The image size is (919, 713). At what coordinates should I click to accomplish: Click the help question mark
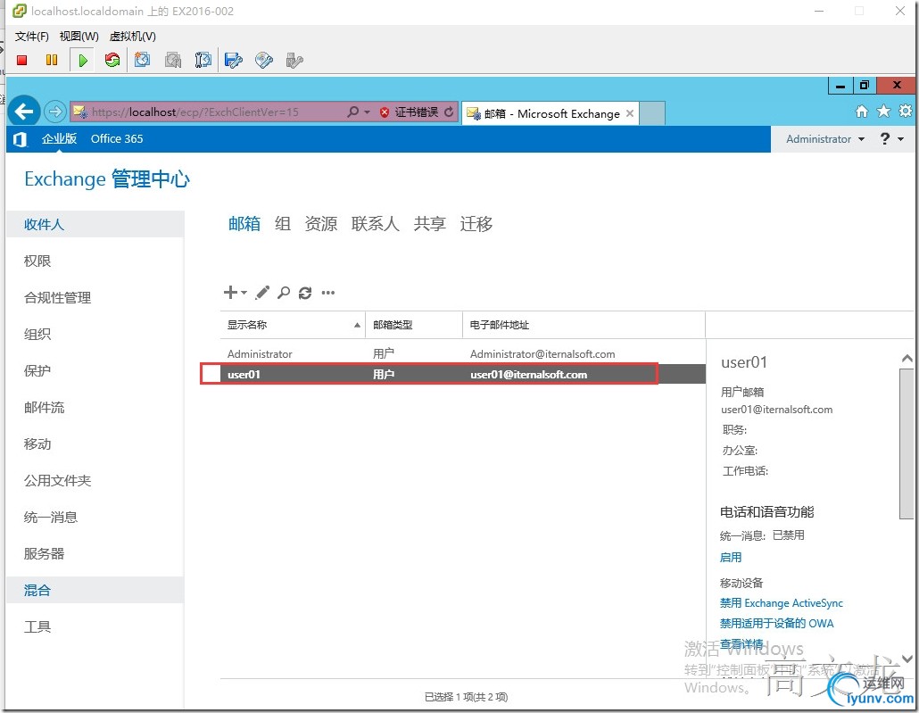885,138
